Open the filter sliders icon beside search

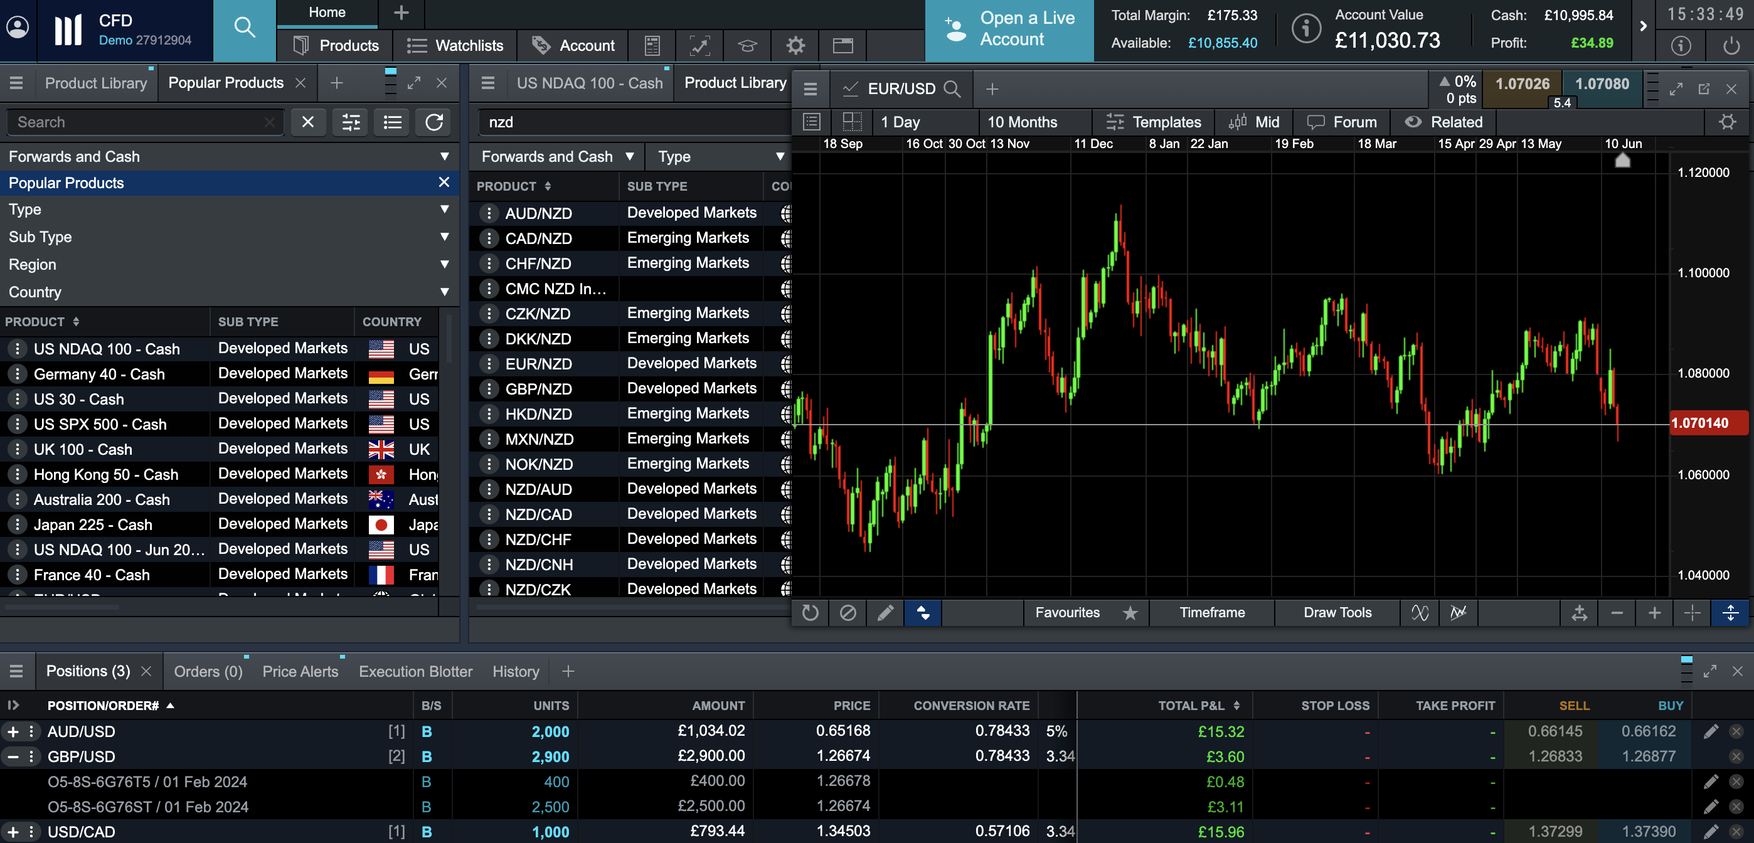click(351, 122)
